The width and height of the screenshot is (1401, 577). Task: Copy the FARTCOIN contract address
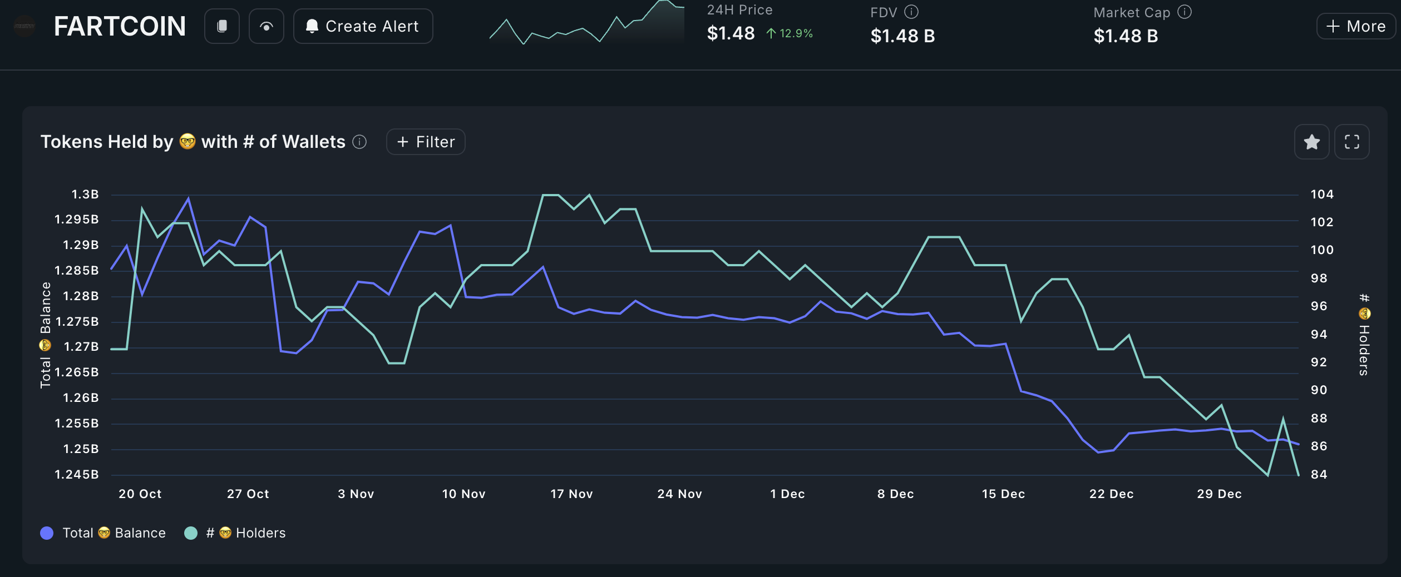[222, 26]
